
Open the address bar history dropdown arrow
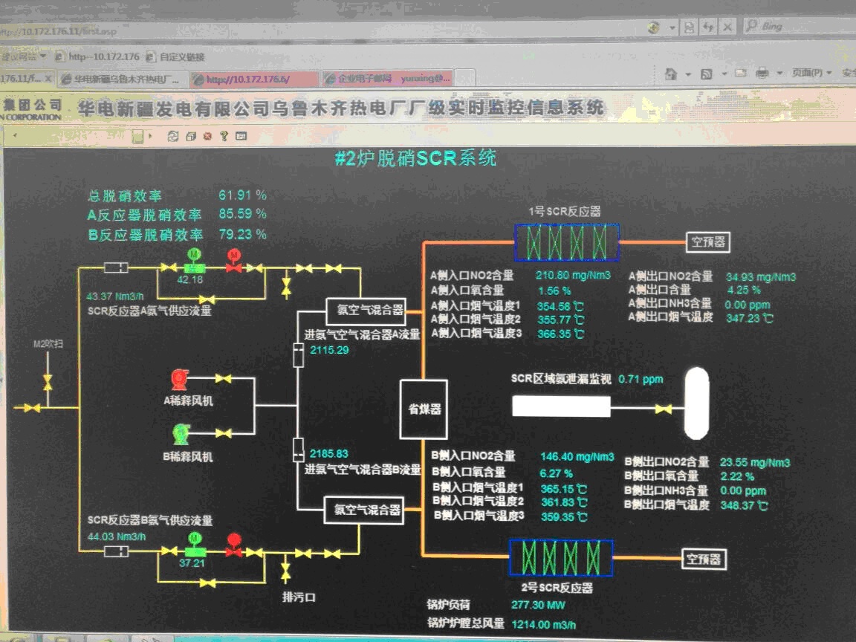pos(672,27)
